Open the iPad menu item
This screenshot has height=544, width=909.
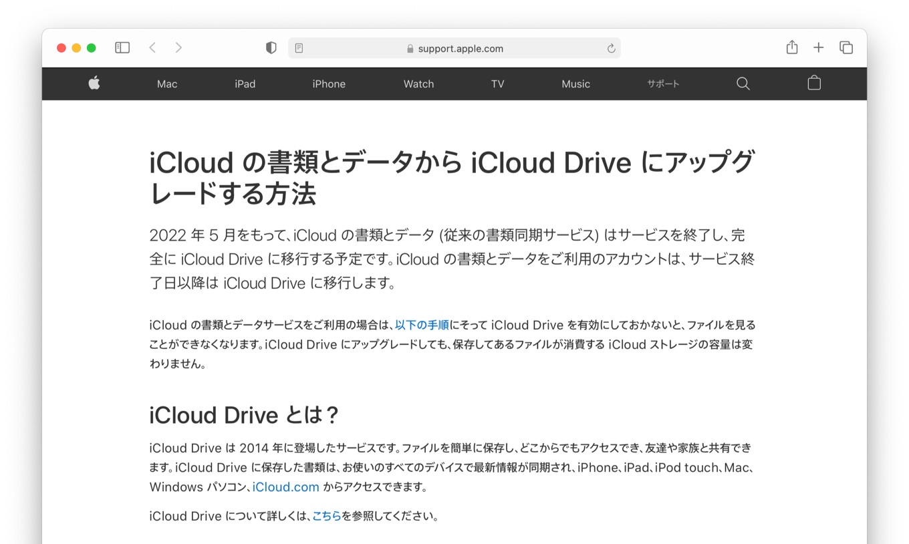[245, 84]
